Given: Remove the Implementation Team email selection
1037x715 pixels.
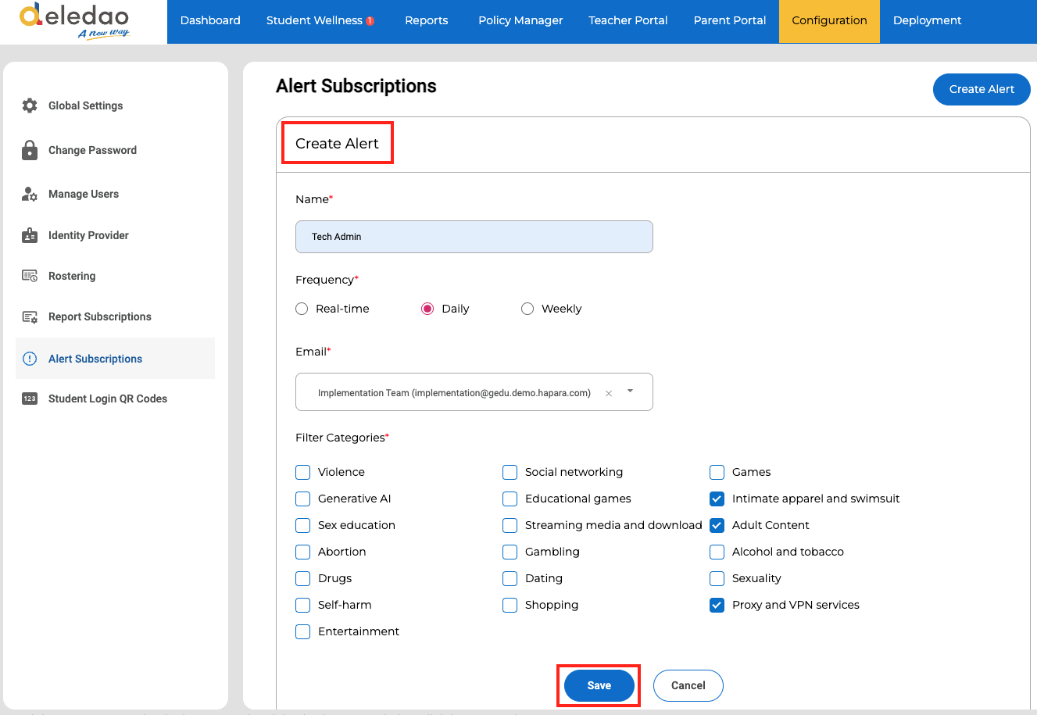Looking at the screenshot, I should (609, 393).
